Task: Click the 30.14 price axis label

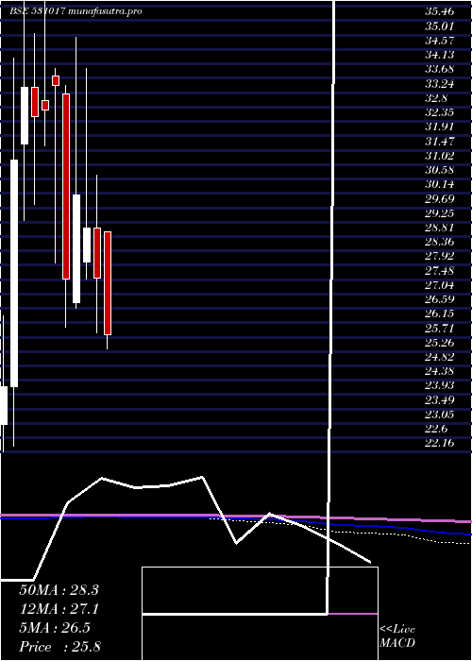Action: coord(439,185)
